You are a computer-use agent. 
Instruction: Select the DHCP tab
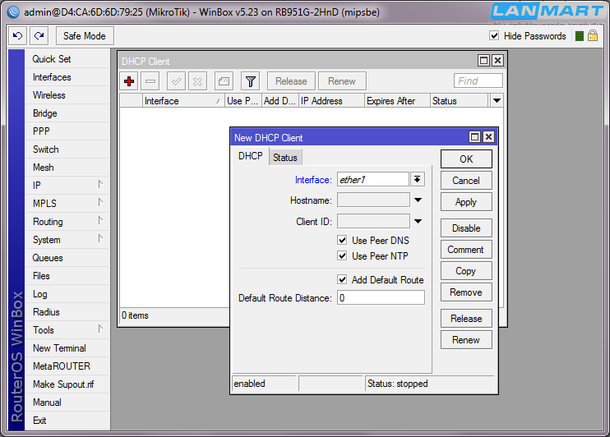pos(251,156)
